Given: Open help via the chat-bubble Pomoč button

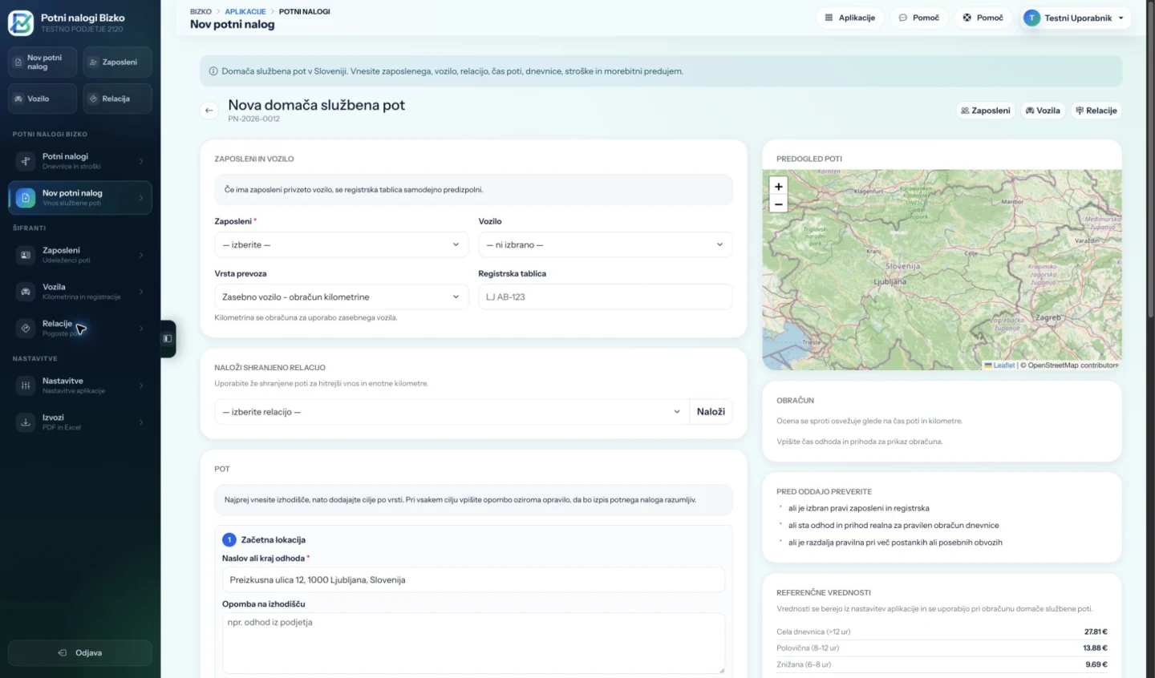Looking at the screenshot, I should tap(918, 18).
